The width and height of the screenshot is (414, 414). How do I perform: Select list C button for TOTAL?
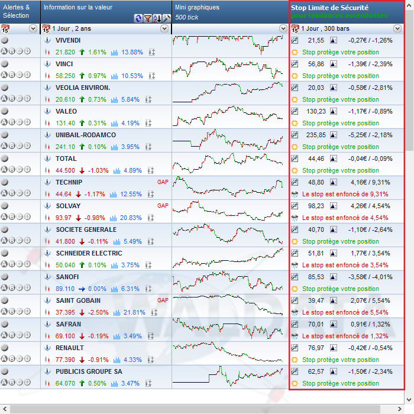click(20, 169)
